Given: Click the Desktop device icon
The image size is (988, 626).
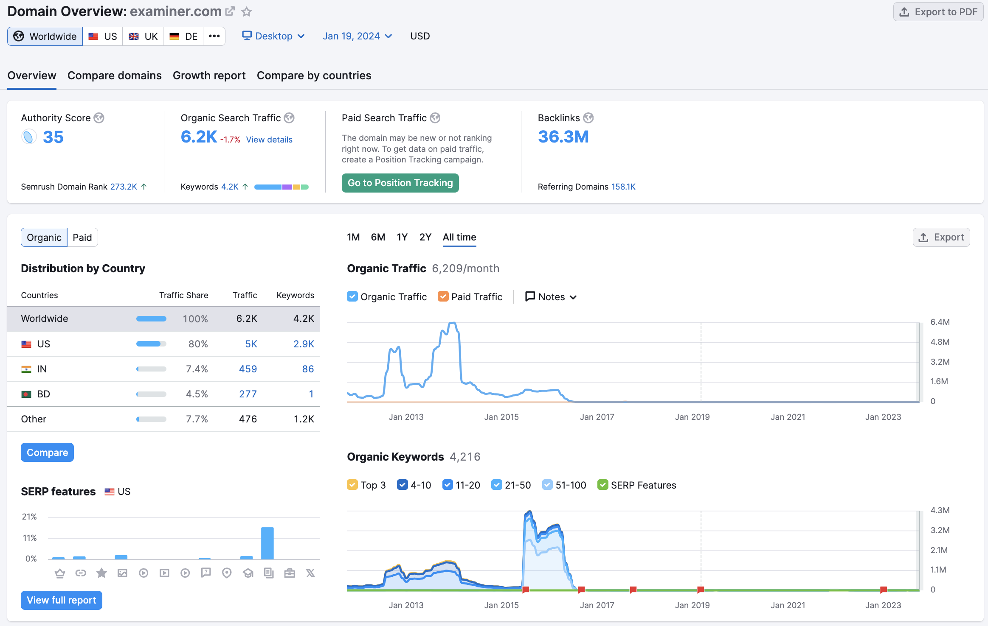Looking at the screenshot, I should click(246, 36).
